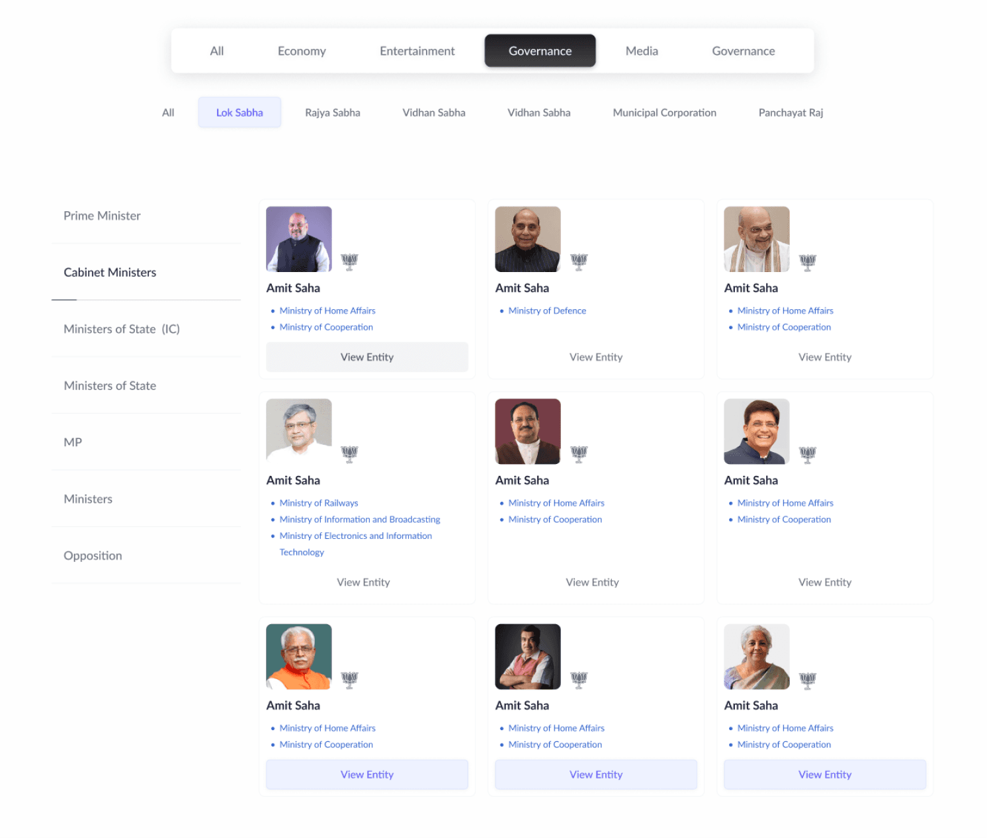Viewport: 987px width, 838px height.
Task: Select Ministers of State (IC) sidebar item
Action: click(122, 329)
